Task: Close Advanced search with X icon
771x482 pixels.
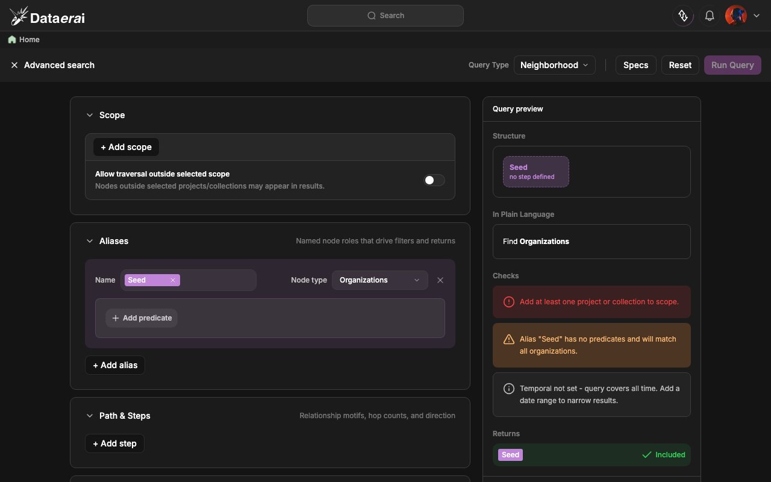Action: tap(14, 65)
